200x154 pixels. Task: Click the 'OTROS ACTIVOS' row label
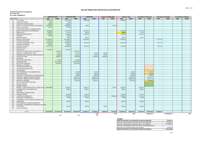20,50
